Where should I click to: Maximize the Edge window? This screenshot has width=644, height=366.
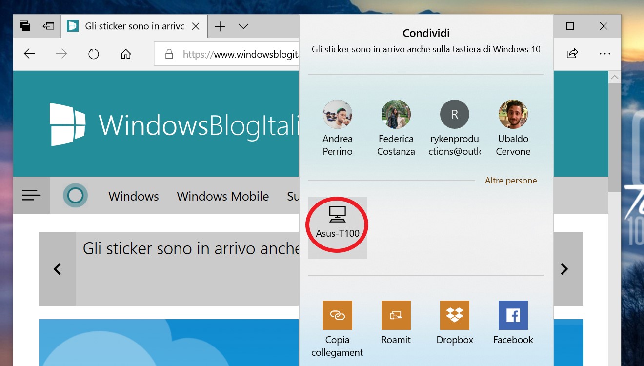[x=570, y=26]
